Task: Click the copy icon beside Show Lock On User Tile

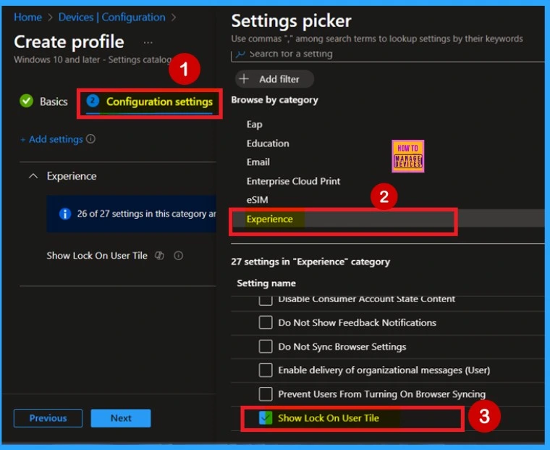Action: click(160, 255)
